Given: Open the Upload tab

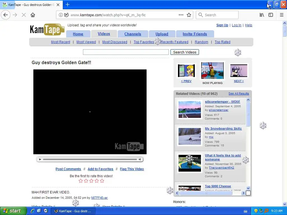Looking at the screenshot, I should tap(162, 34).
